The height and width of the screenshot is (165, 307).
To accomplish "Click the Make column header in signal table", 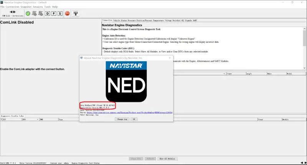I will pyautogui.click(x=276, y=74).
